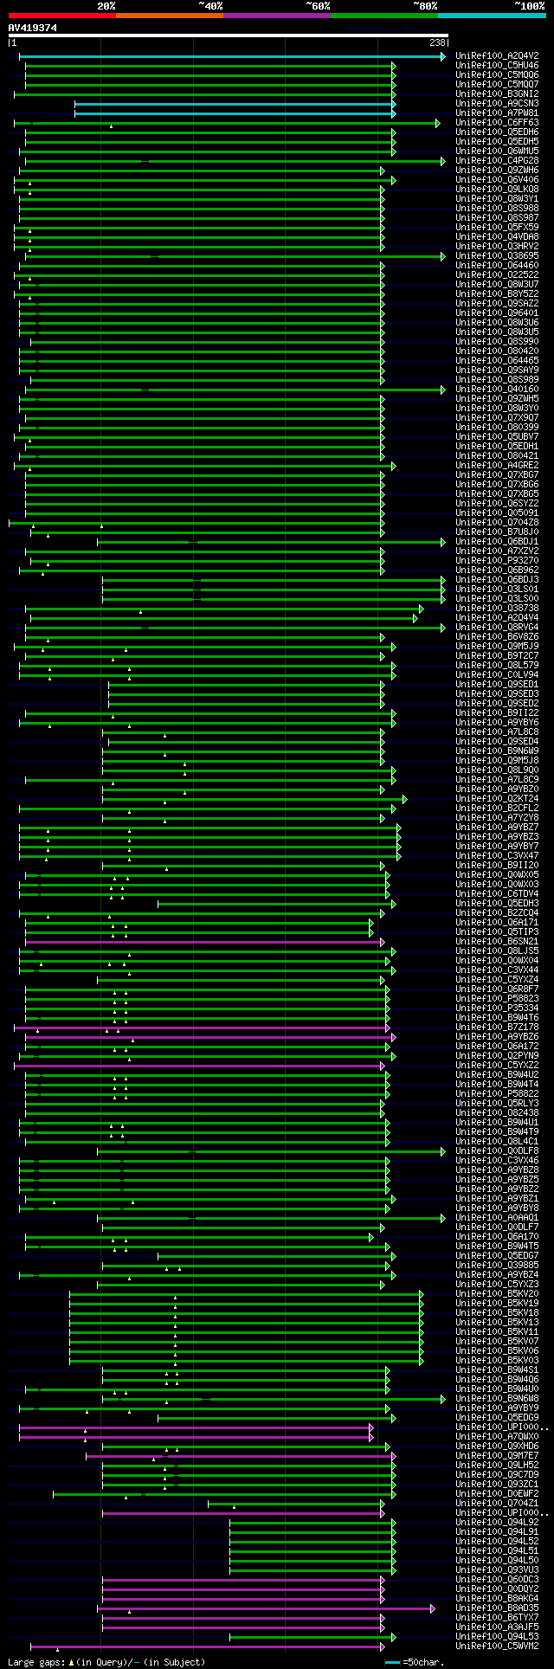Click the white query ruler bar
Viewport: 554px width, 1669px height.
[228, 35]
